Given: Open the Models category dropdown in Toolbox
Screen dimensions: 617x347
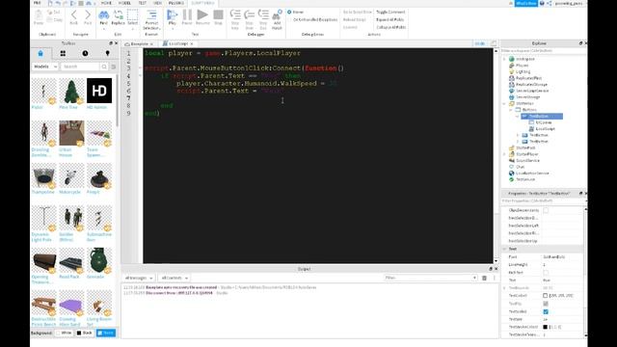Looking at the screenshot, I should 44,67.
